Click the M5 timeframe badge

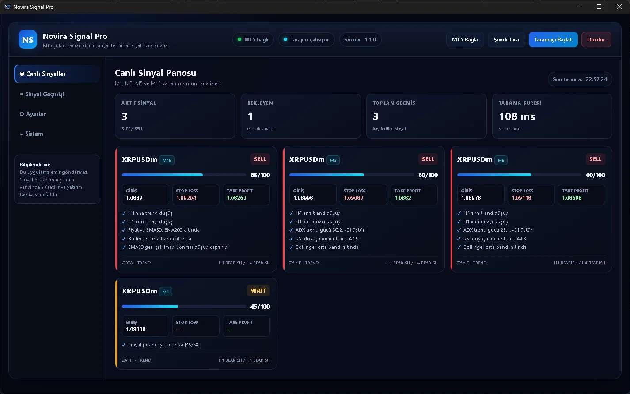click(x=501, y=160)
